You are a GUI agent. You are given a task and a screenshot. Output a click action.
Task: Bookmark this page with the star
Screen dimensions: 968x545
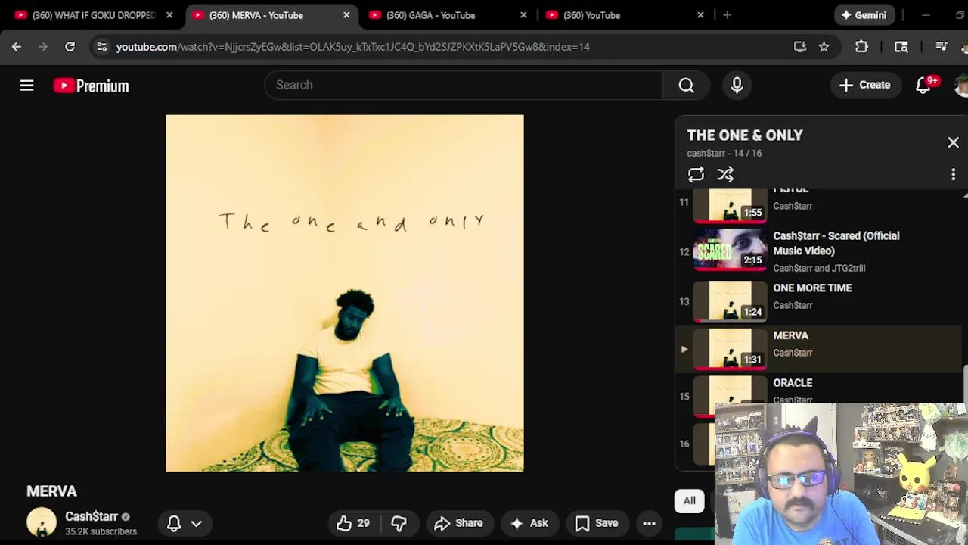[824, 47]
